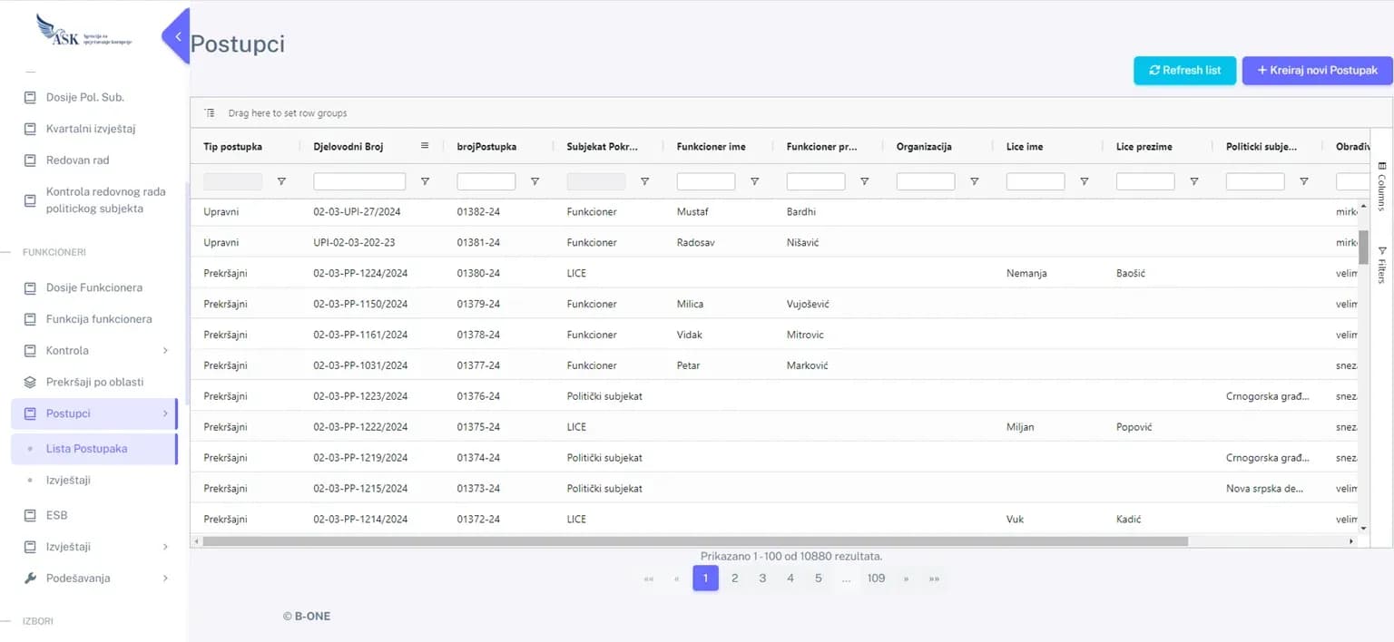Collapse the Postupci sidebar menu
The width and height of the screenshot is (1394, 642).
(165, 413)
